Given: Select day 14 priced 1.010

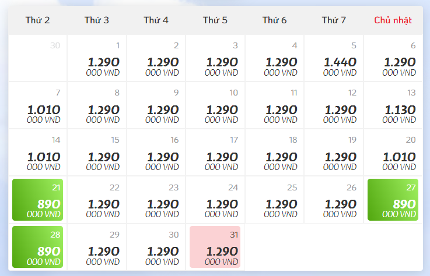Looking at the screenshot, I should point(37,152).
